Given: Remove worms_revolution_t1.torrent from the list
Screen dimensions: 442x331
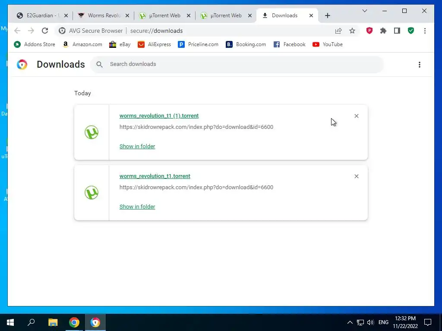Looking at the screenshot, I should (356, 176).
